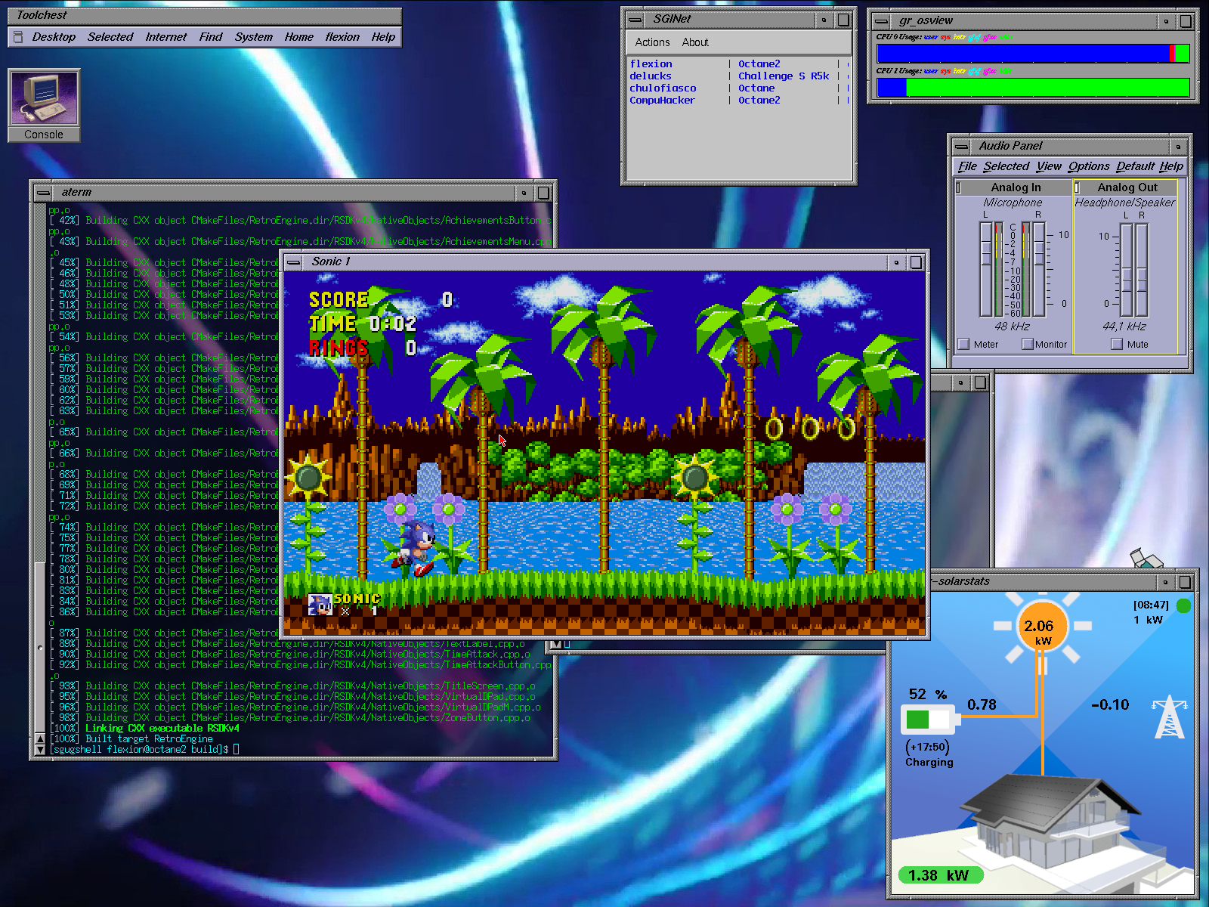
Task: Open the Actions menu in SGINet
Action: [652, 42]
